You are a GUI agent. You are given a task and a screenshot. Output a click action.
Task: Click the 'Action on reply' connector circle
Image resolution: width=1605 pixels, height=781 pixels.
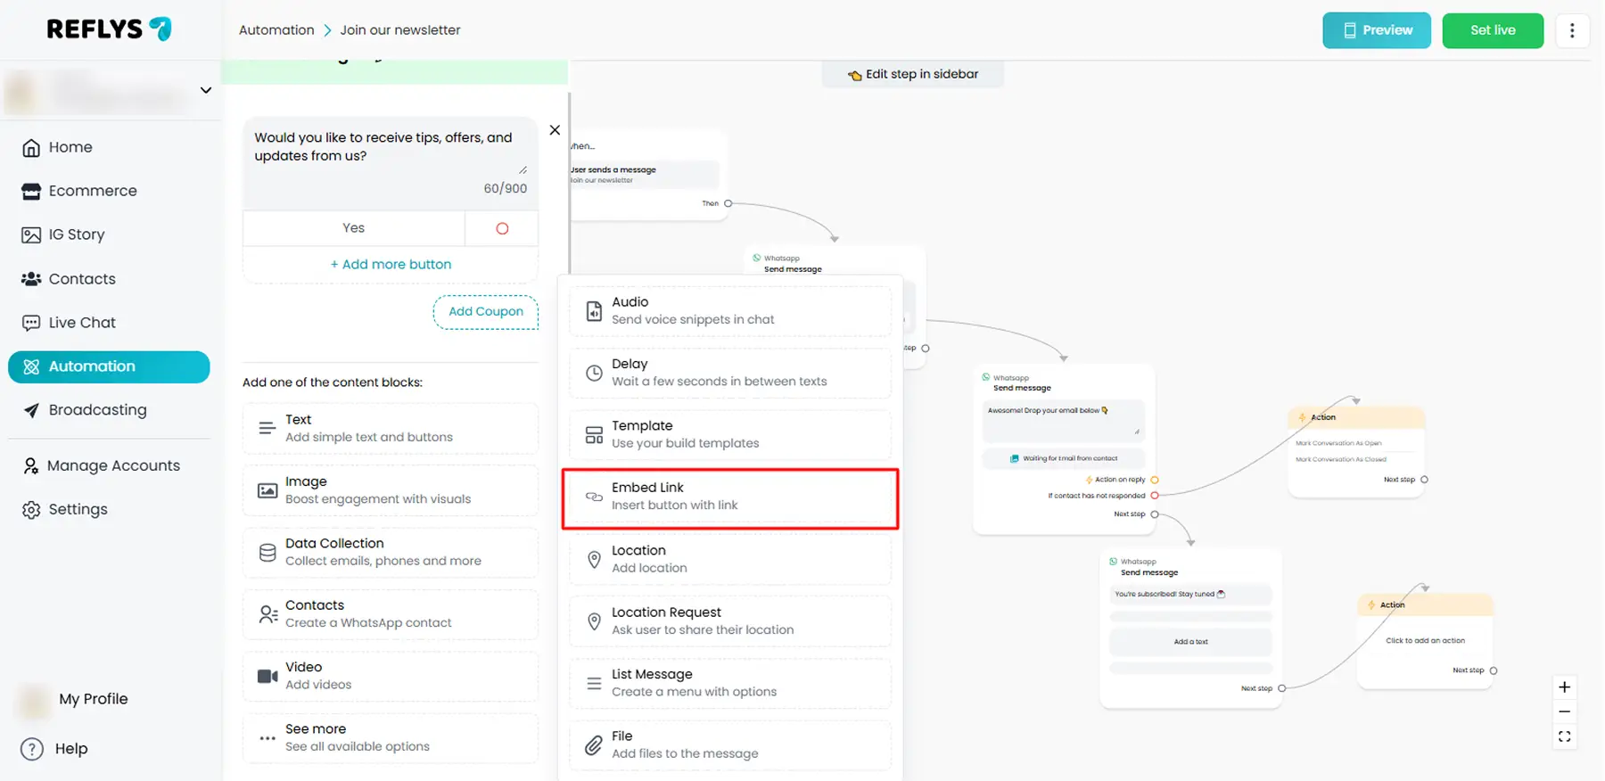click(1155, 480)
